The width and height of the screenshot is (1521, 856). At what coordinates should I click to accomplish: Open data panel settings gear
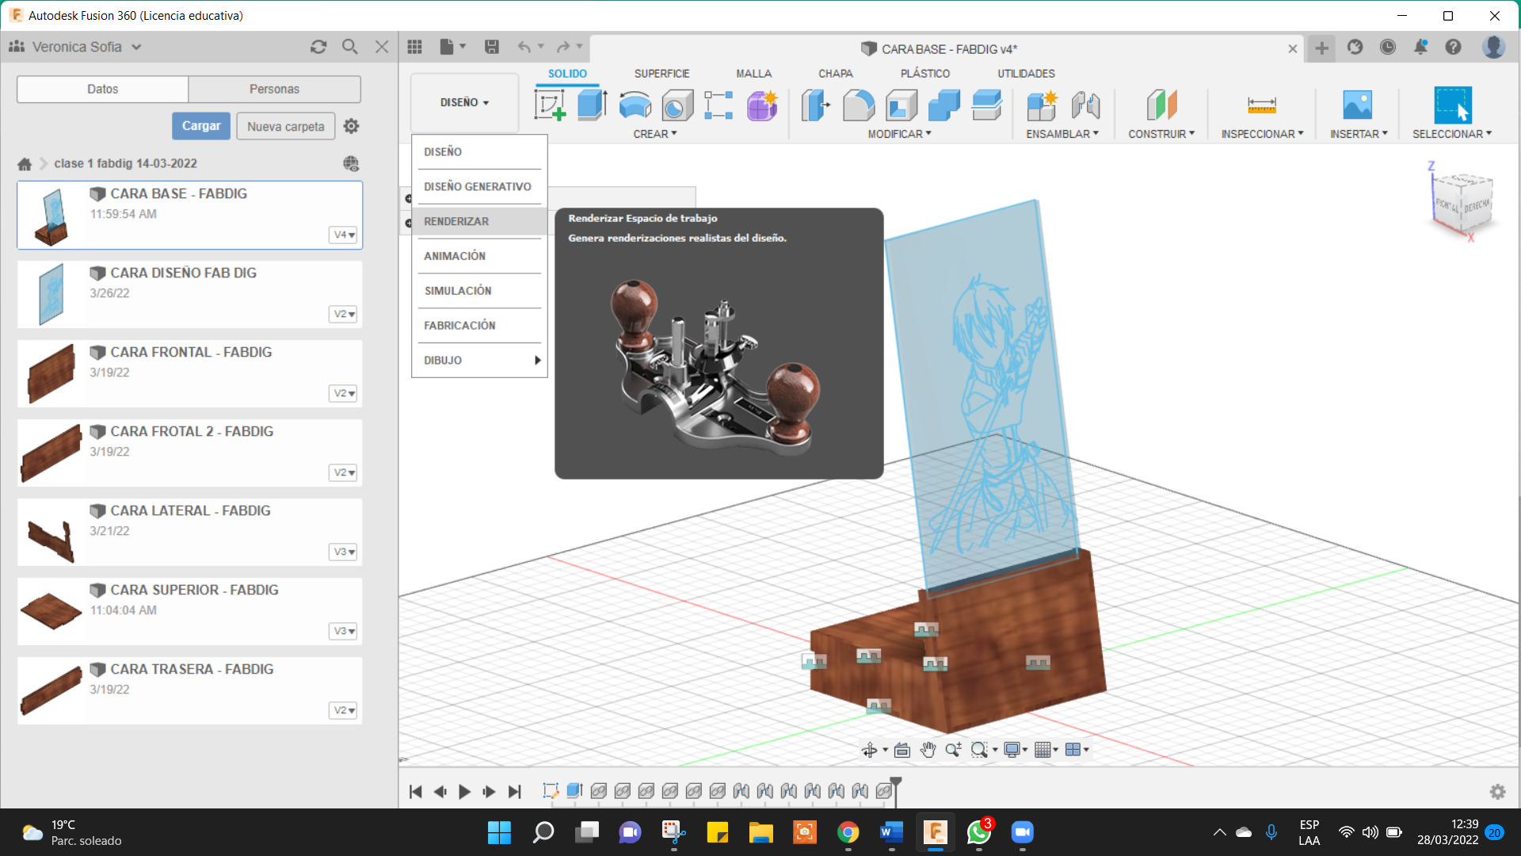pyautogui.click(x=352, y=126)
